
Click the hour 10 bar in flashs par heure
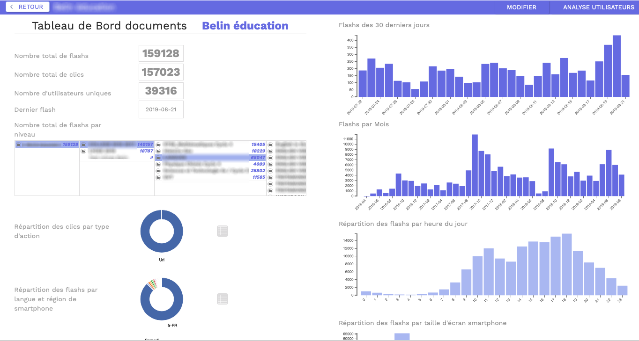click(x=478, y=276)
